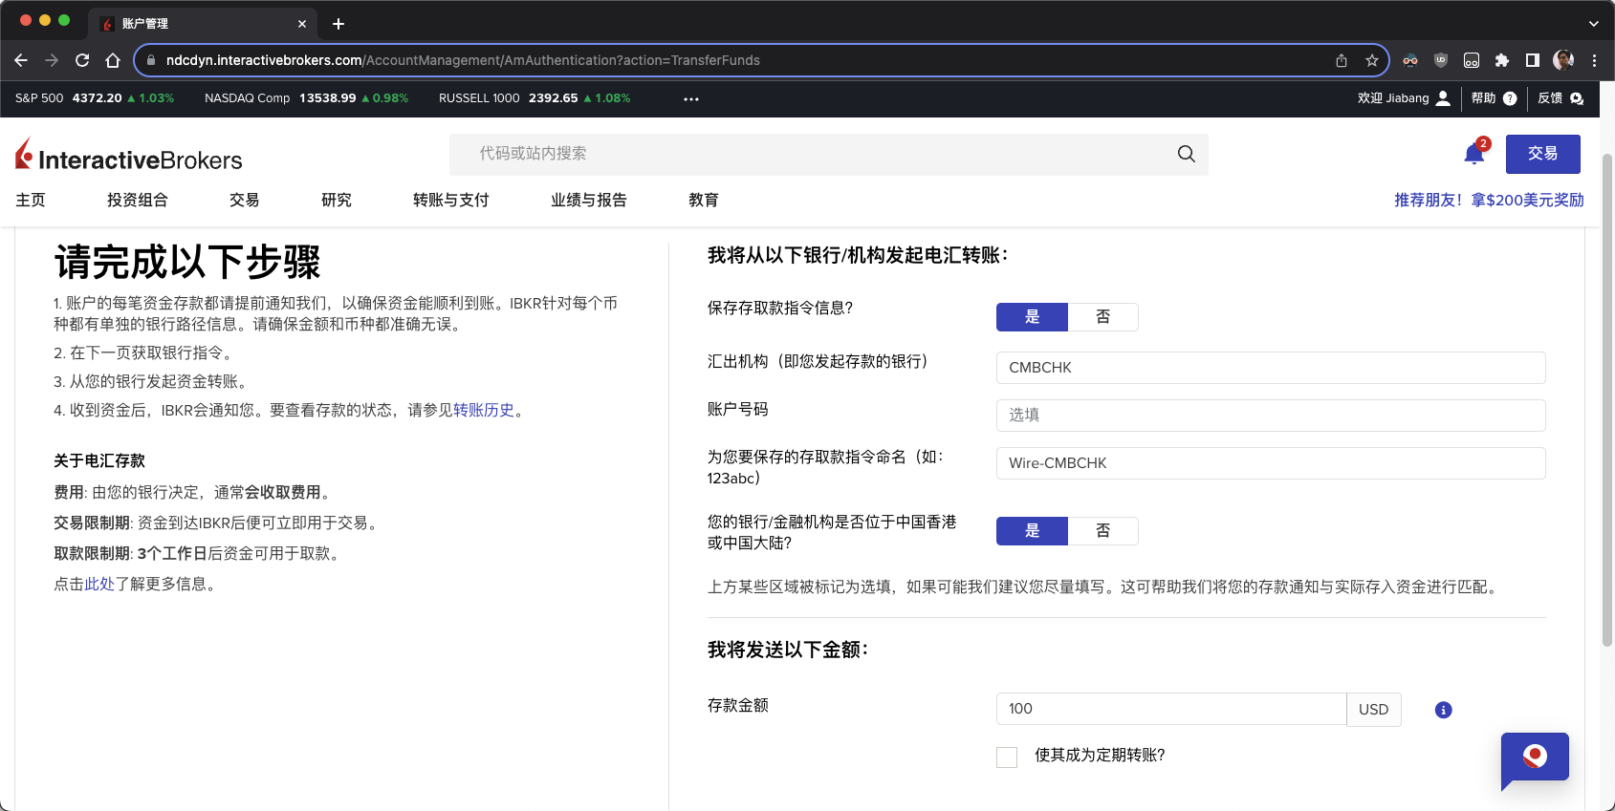Select 否 for bank located in Hong Kong/China
Viewport: 1615px width, 811px height.
[1102, 531]
